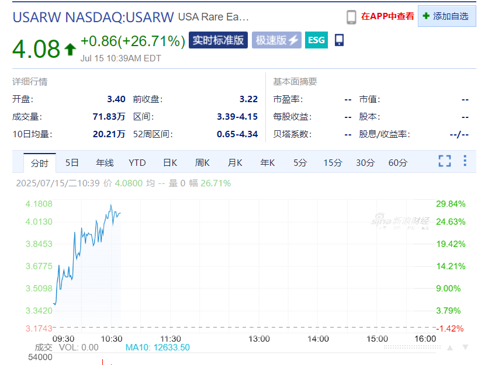The image size is (488, 365).
Task: Switch to the 30分 interval
Action: click(x=365, y=162)
